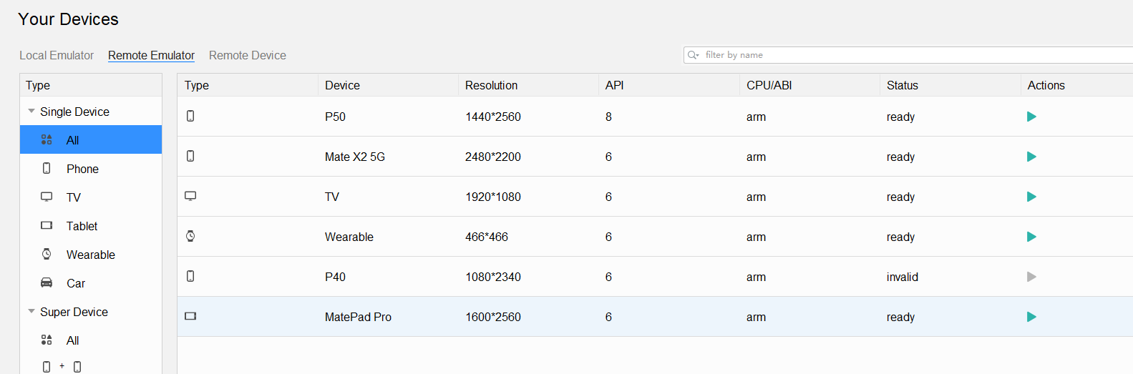Collapse the Super Device tree group
Viewport: 1133px width, 374px height.
click(x=31, y=311)
